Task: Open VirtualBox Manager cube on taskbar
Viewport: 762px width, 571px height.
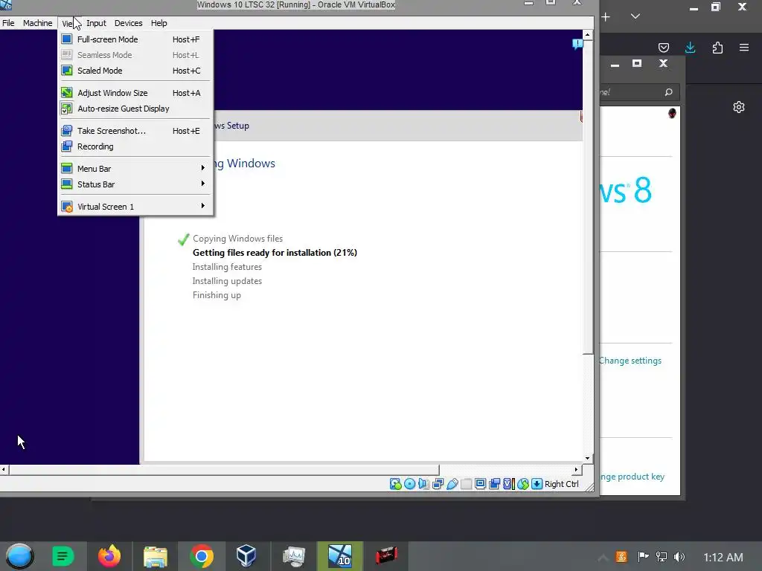Action: click(x=246, y=556)
